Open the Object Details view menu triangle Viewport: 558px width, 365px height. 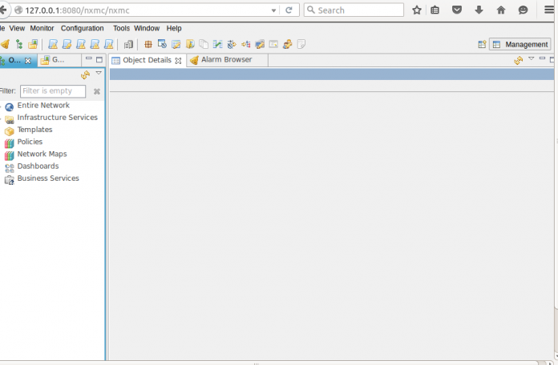532,58
